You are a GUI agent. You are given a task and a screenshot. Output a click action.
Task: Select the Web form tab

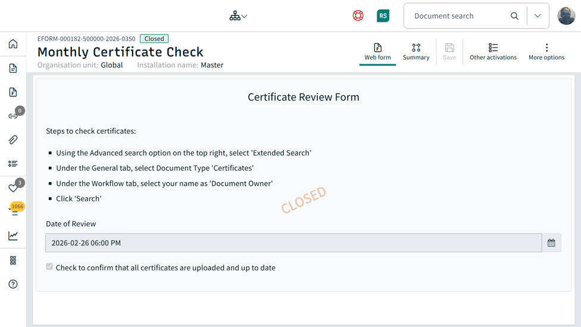coord(377,52)
